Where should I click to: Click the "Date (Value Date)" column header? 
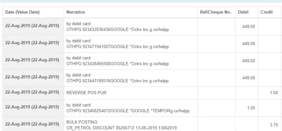pyautogui.click(x=23, y=12)
